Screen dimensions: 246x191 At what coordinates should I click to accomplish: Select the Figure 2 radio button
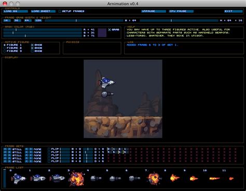point(5,48)
